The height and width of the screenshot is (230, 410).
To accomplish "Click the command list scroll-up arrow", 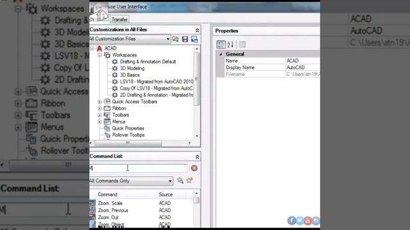I will click(197, 193).
